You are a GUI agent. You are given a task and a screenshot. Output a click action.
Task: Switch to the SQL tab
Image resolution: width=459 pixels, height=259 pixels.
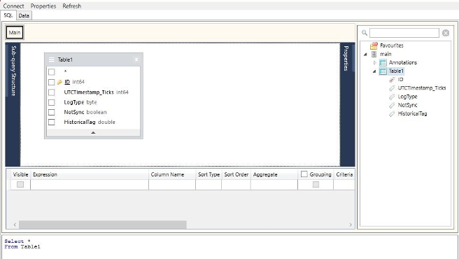click(8, 15)
